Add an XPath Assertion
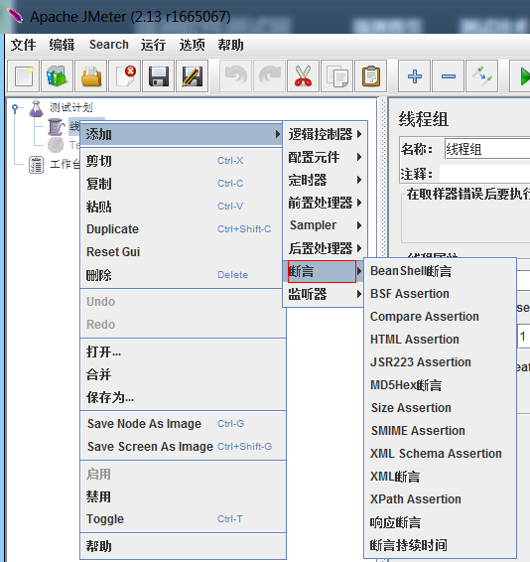This screenshot has width=530, height=562. tap(440, 499)
